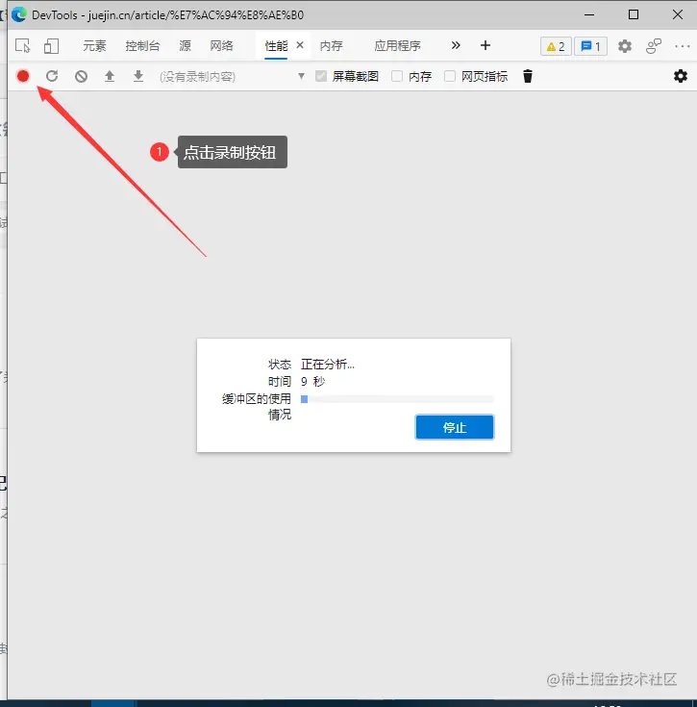Click the buffer usage progress bar
This screenshot has height=707, width=697.
pos(397,399)
